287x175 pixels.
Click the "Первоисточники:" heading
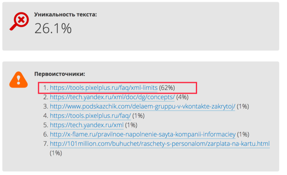[x=60, y=74]
